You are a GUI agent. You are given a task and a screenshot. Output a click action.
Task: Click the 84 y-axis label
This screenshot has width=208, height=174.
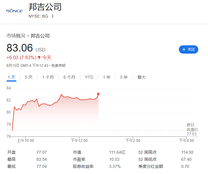(x=9, y=88)
